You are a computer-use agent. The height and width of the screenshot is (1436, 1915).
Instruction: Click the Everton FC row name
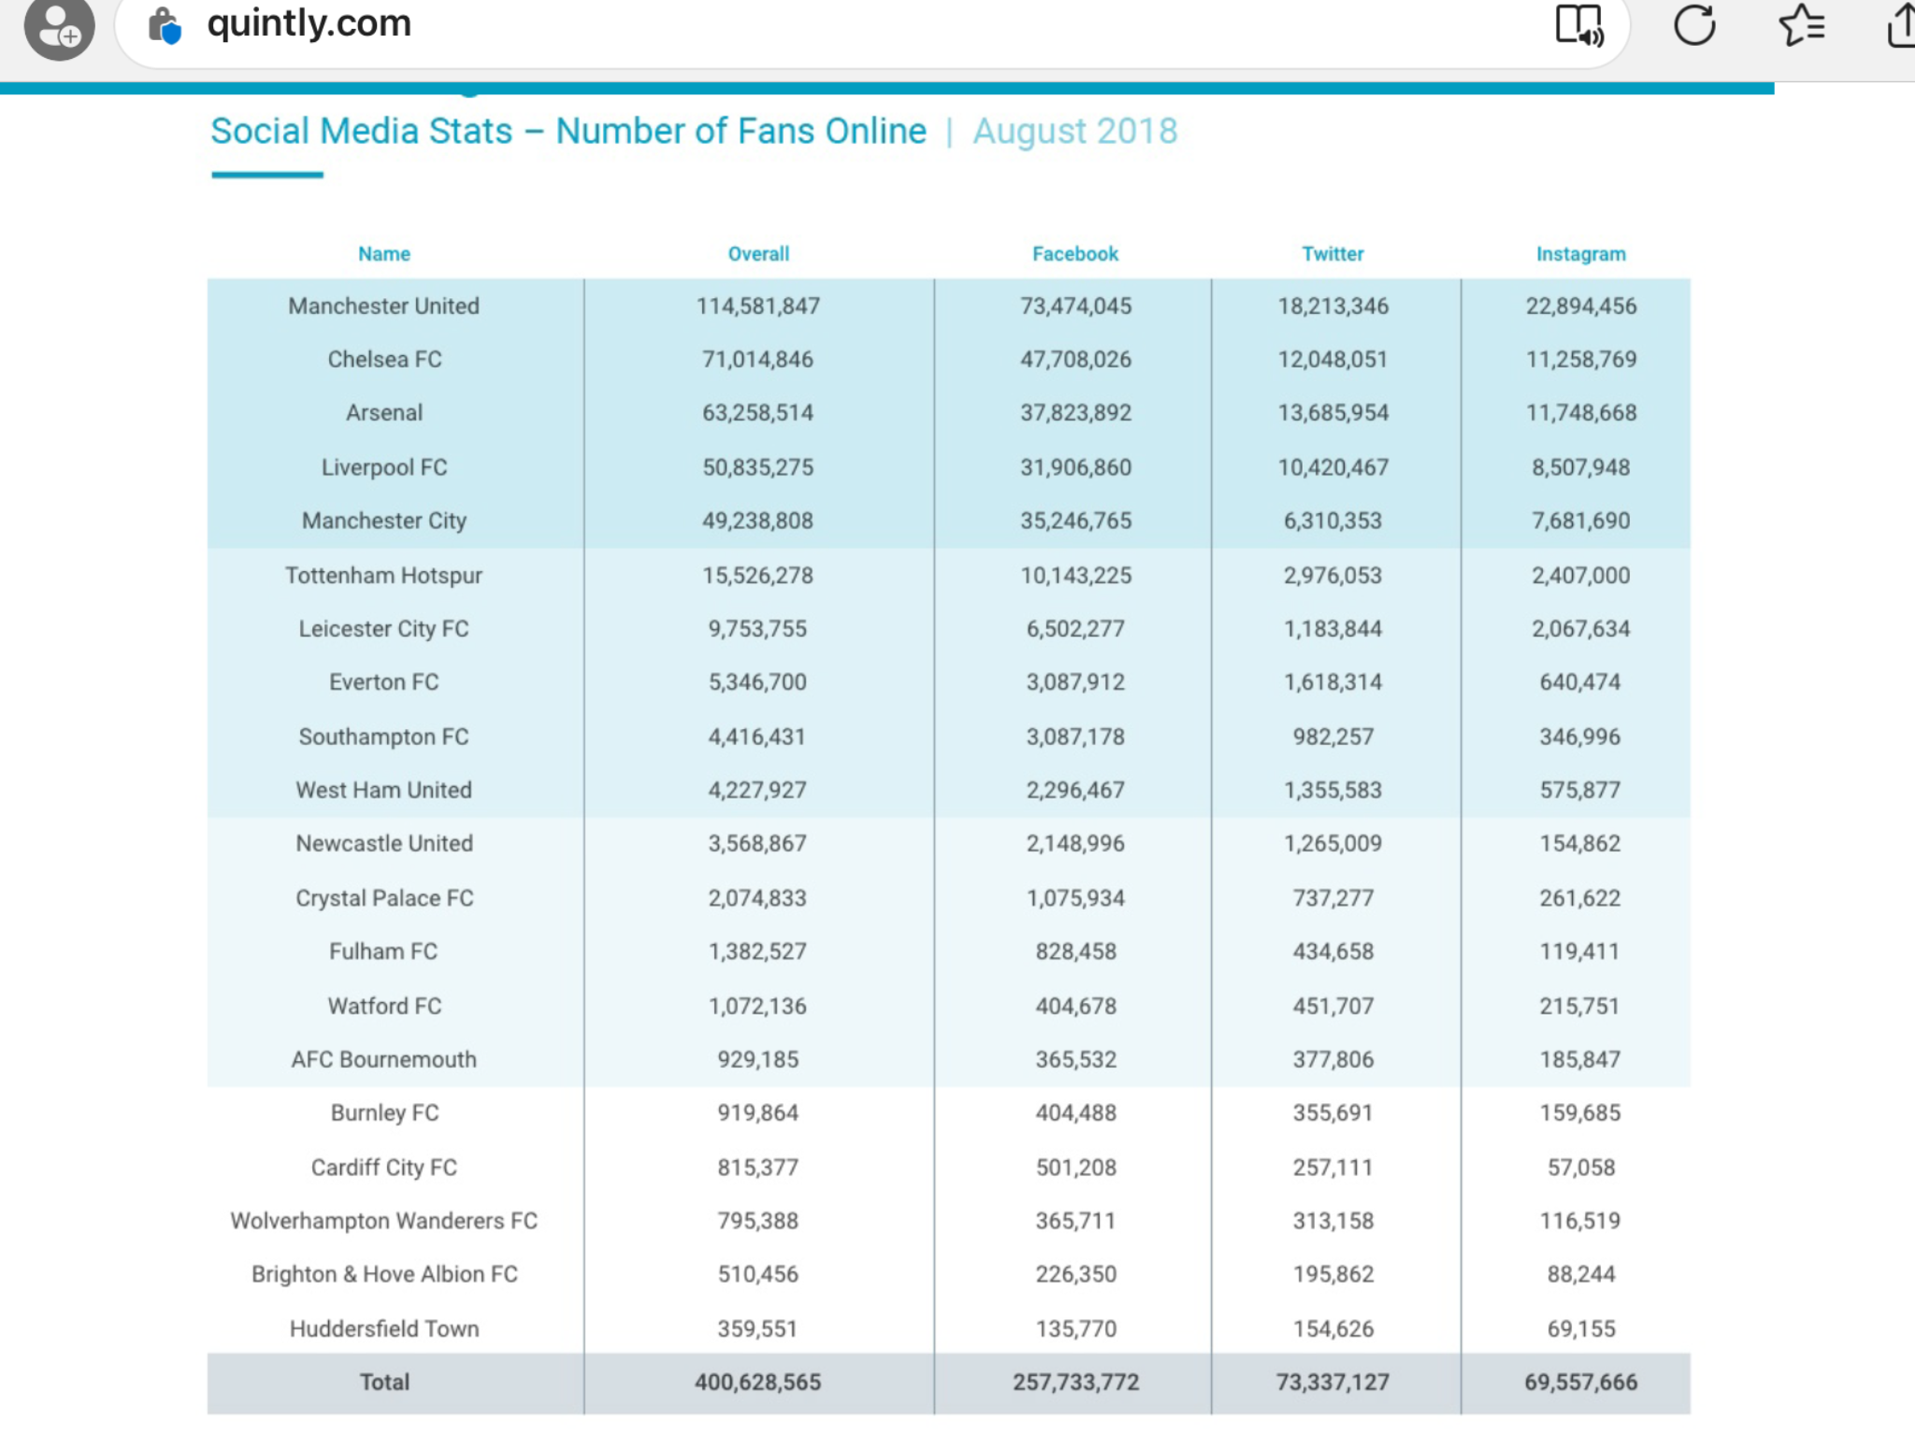(x=384, y=682)
